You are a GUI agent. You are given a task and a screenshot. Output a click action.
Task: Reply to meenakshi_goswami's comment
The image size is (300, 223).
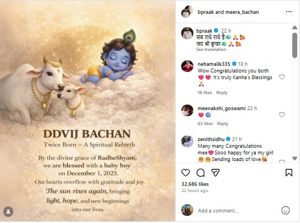(223, 123)
